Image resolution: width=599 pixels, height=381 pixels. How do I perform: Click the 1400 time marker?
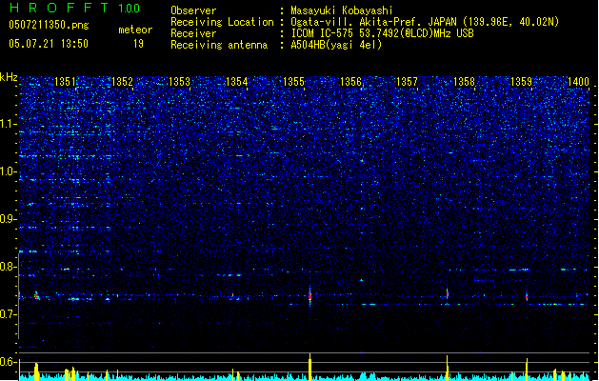pyautogui.click(x=578, y=81)
